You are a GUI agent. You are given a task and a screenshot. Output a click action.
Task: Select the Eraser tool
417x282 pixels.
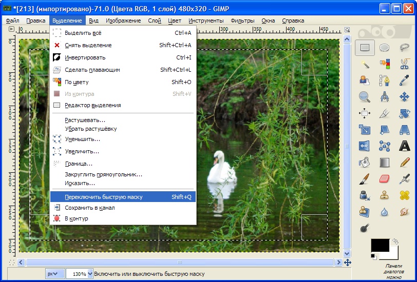(384, 178)
